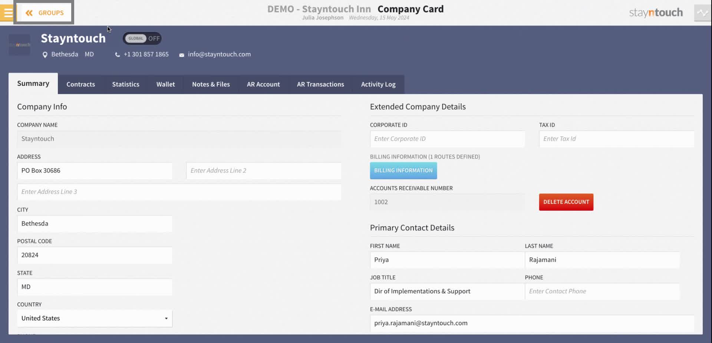Click the Stayntouch company logo thumbnail

tap(20, 45)
